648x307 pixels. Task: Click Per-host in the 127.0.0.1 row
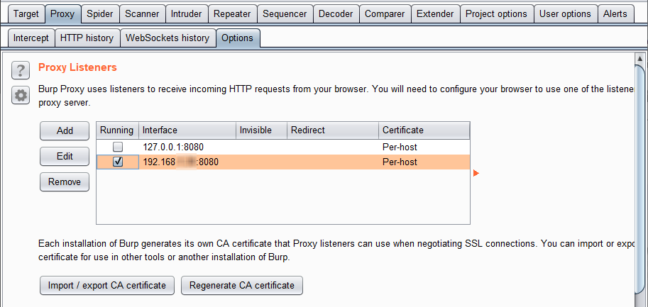coord(400,147)
